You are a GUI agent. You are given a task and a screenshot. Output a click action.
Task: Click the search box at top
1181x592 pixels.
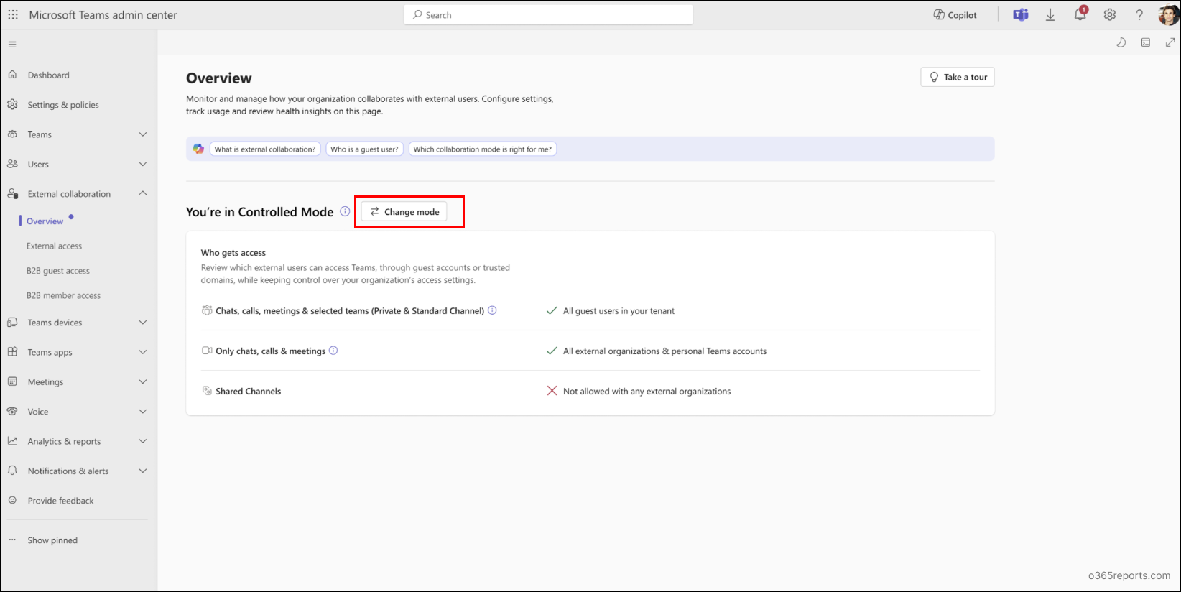[x=549, y=15]
